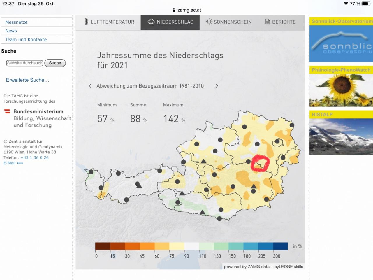This screenshot has width=373, height=280.
Task: Click the sun icon for Sonnenschein
Action: point(209,22)
